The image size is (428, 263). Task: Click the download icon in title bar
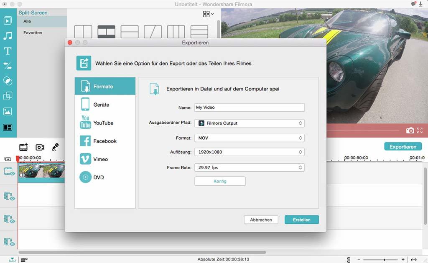[420, 4]
